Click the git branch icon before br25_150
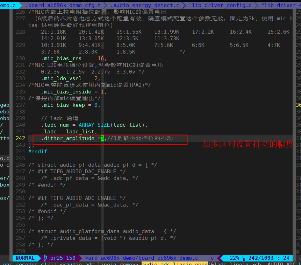 coord(46,258)
